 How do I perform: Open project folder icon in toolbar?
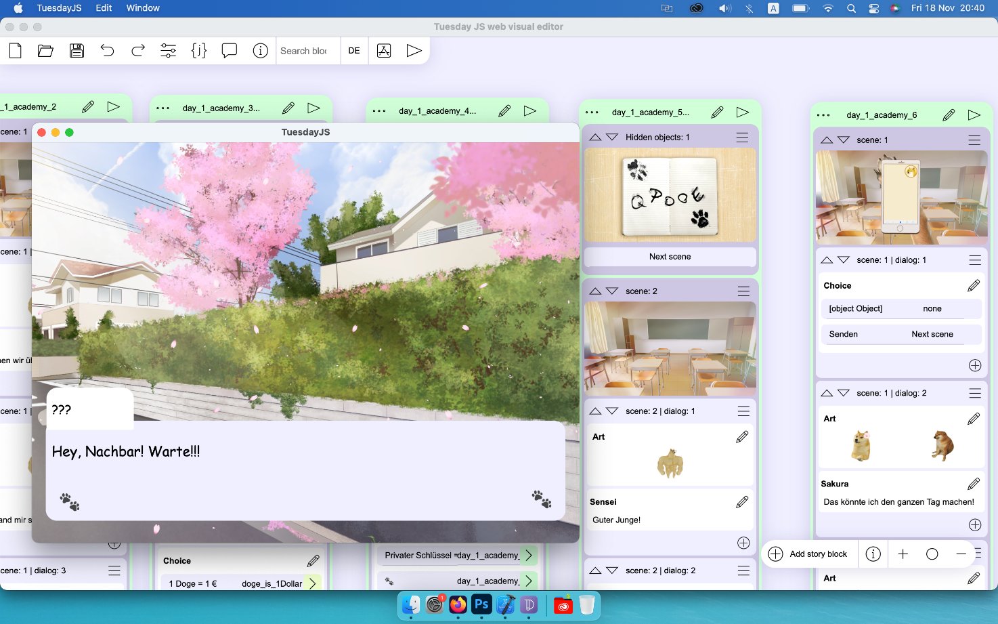tap(45, 51)
